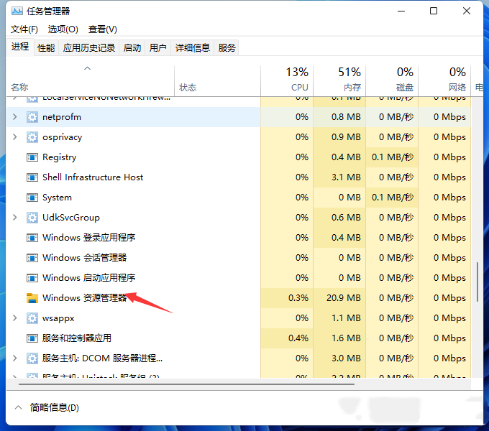The height and width of the screenshot is (431, 489).
Task: Open the 选项(O) menu
Action: [63, 29]
